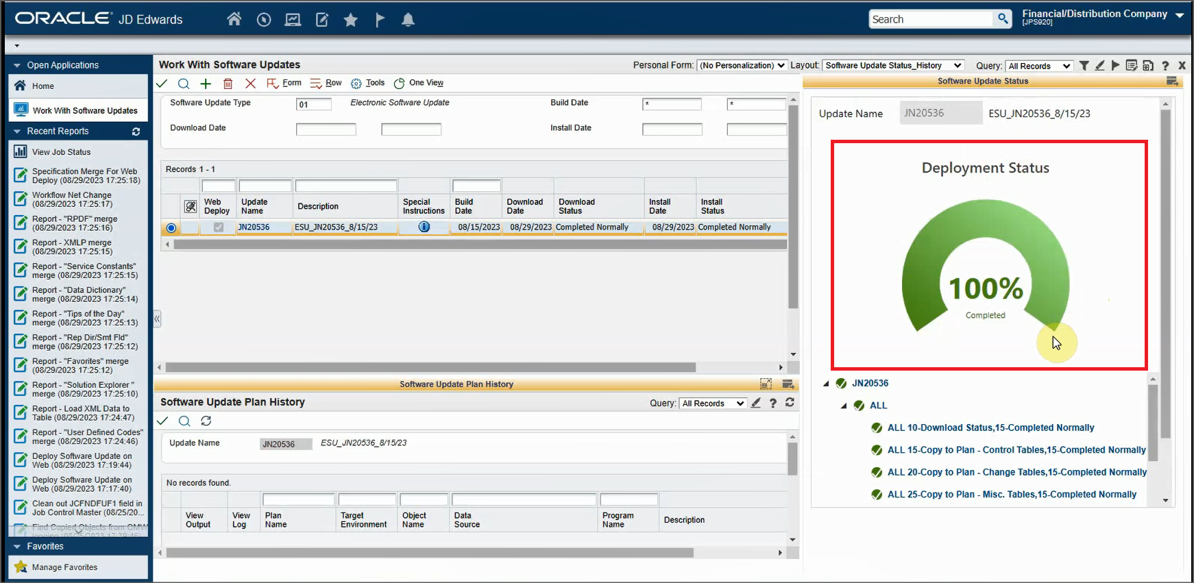Click the red Delete trash icon
Image resolution: width=1194 pixels, height=583 pixels.
pos(228,84)
